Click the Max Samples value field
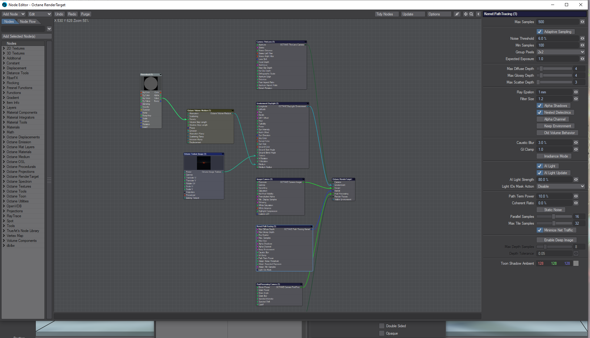The width and height of the screenshot is (590, 338). [x=558, y=22]
